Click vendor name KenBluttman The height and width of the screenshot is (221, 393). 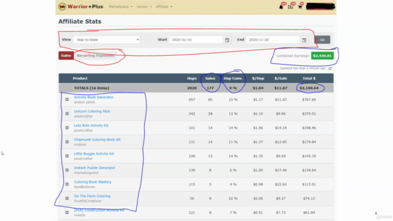pyautogui.click(x=85, y=187)
